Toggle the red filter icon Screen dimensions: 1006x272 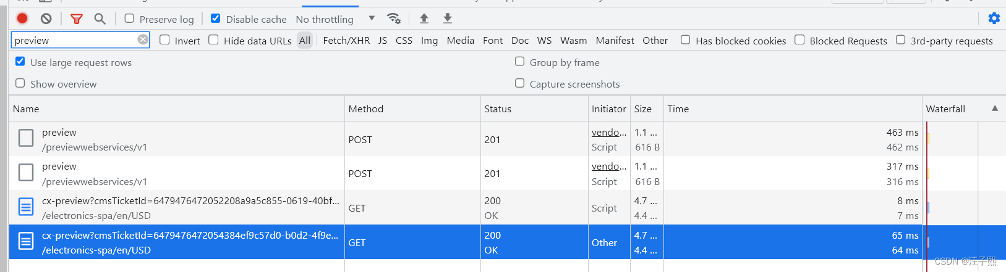point(77,19)
